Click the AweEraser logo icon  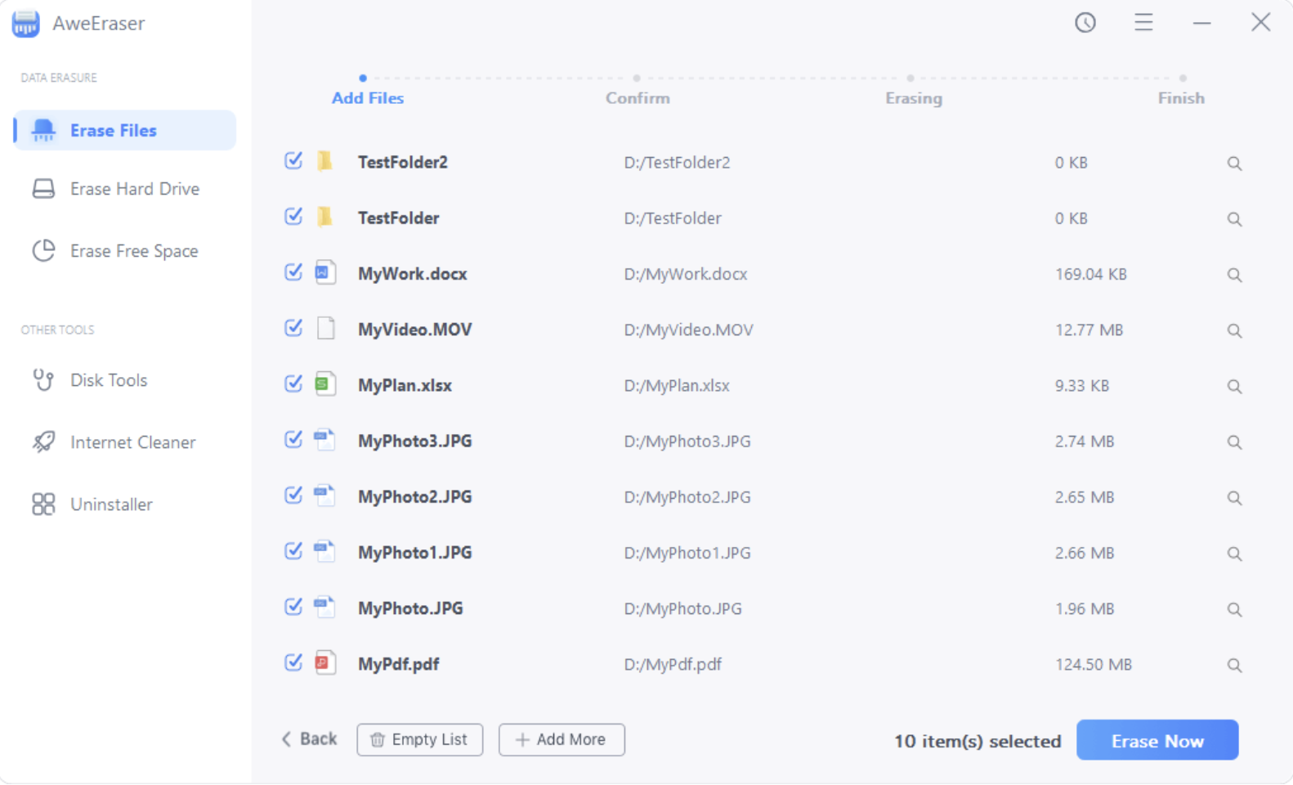coord(25,24)
